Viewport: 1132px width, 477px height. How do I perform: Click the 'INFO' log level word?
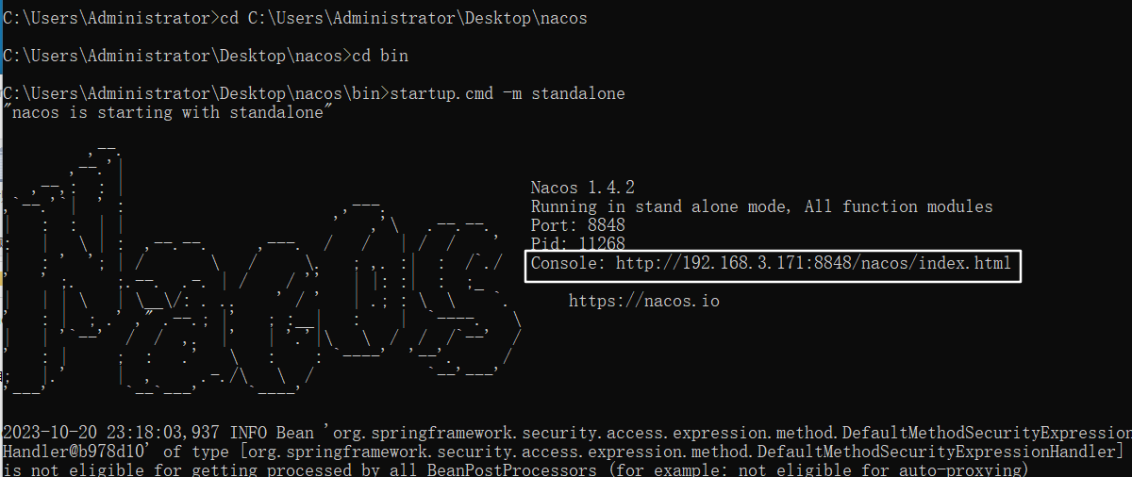click(247, 433)
